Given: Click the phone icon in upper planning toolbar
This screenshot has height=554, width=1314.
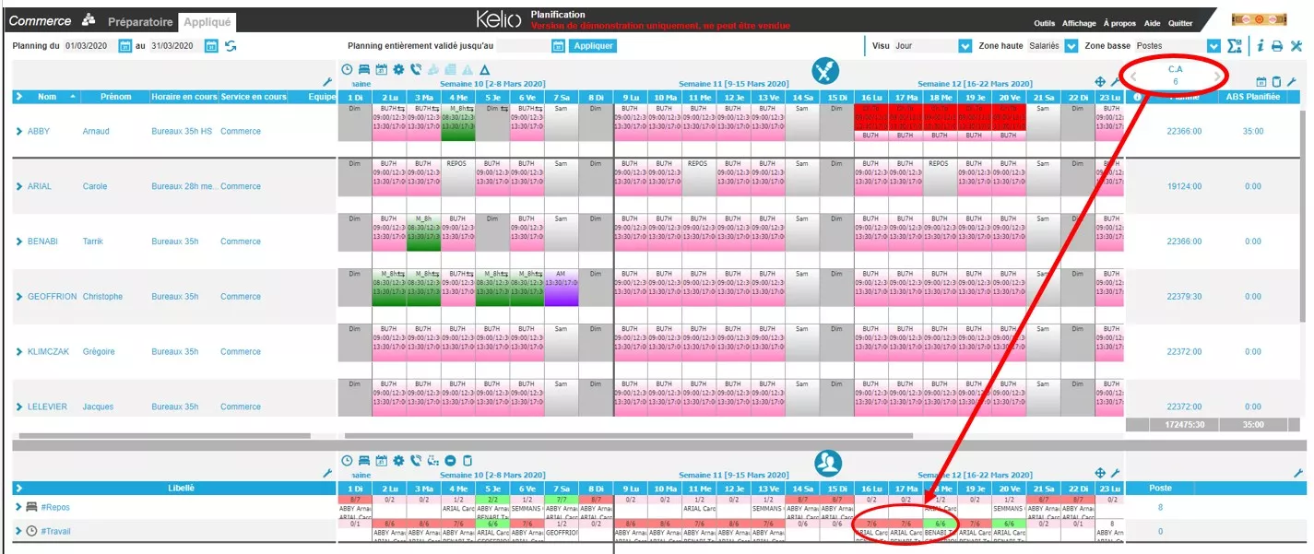Looking at the screenshot, I should coord(416,69).
